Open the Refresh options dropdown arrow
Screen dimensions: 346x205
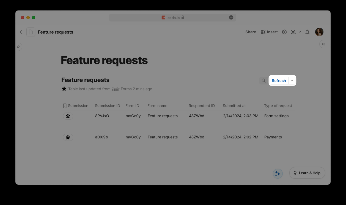coord(292,81)
